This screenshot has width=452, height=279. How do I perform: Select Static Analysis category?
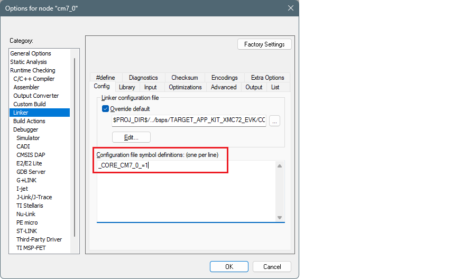click(29, 62)
